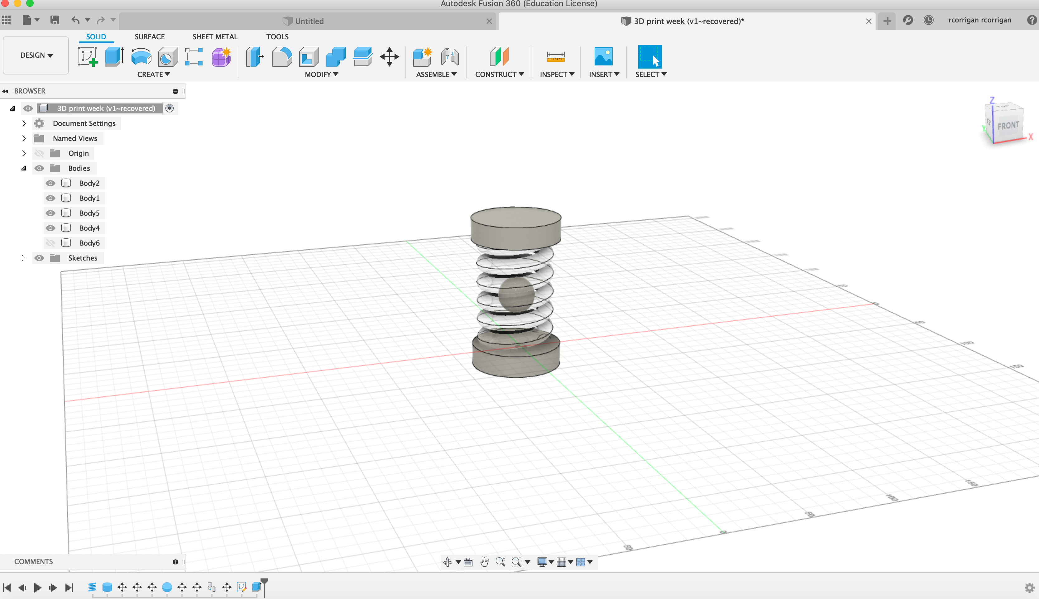Collapse the Bodies folder tree

pyautogui.click(x=23, y=168)
